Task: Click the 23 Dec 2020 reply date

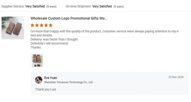Action: coord(176,77)
